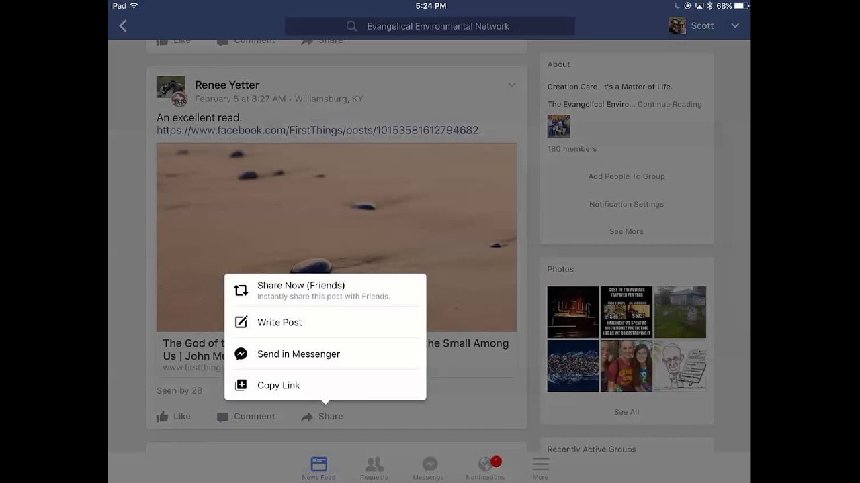Image resolution: width=860 pixels, height=483 pixels.
Task: Tap the 180 members text
Action: coord(572,149)
